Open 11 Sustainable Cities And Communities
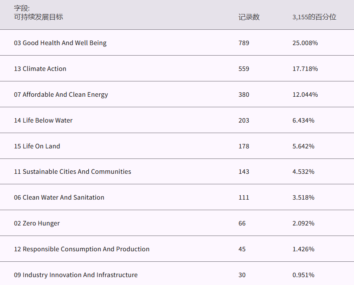The image size is (354, 285). pyautogui.click(x=73, y=172)
